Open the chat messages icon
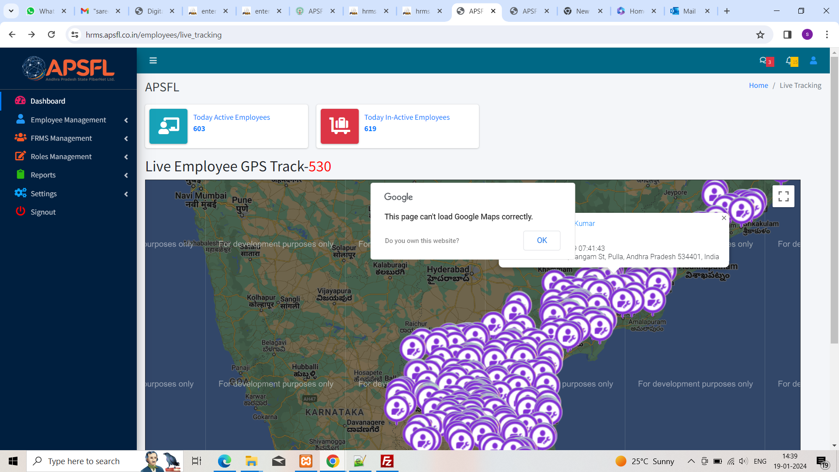The width and height of the screenshot is (839, 472). (766, 61)
